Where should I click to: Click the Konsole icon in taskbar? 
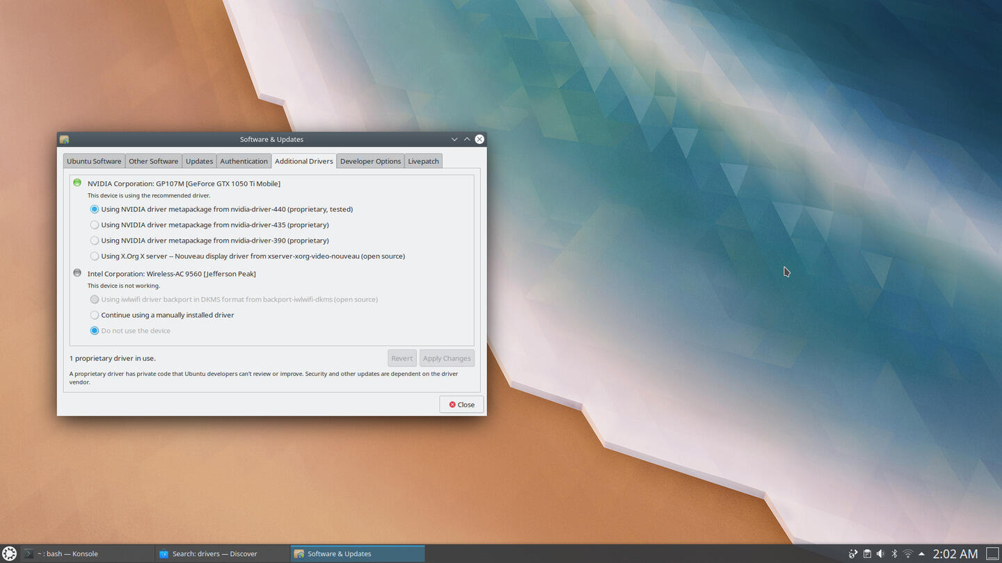tap(29, 554)
